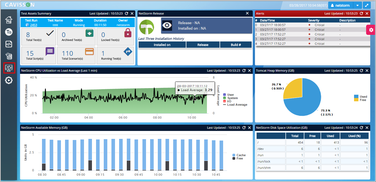Click the pink settings gear tab
376x182 pixels.
pyautogui.click(x=371, y=30)
